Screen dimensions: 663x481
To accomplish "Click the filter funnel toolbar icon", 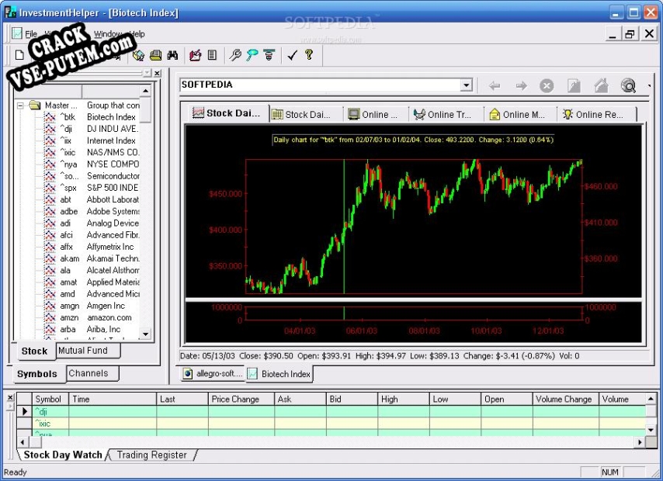I will [x=269, y=55].
